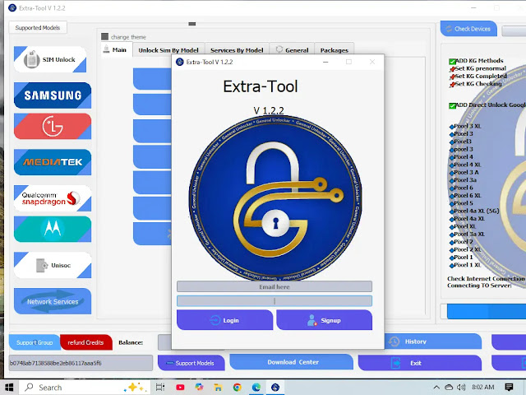Toggle the change theme checkbox
Screen dimensions: 526x395
click(105, 36)
